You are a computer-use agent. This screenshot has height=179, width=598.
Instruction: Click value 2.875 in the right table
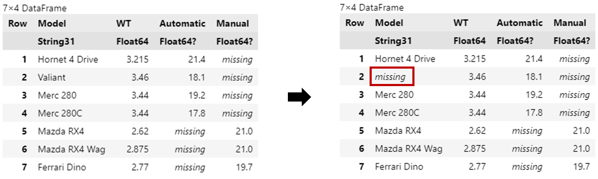click(x=475, y=149)
